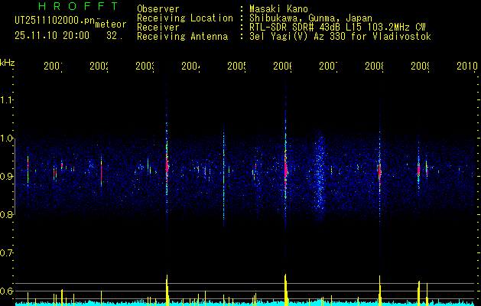Click the red echo streak under the 2002 label

click(101, 172)
